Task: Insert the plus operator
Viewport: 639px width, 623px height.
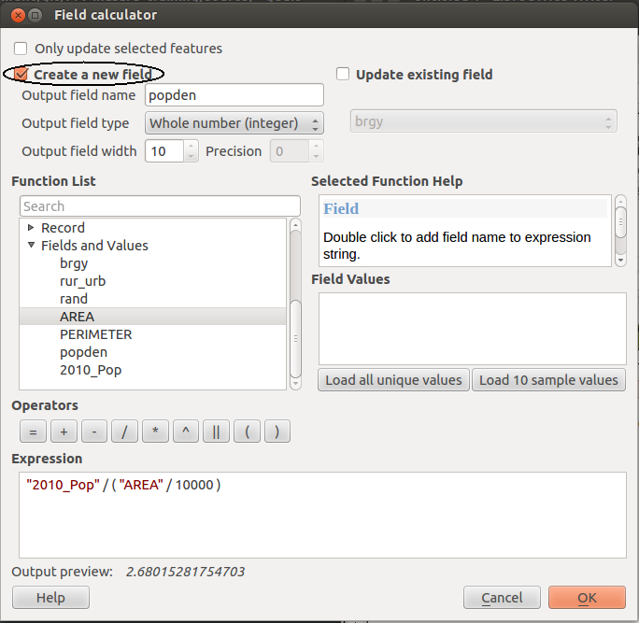Action: [64, 432]
